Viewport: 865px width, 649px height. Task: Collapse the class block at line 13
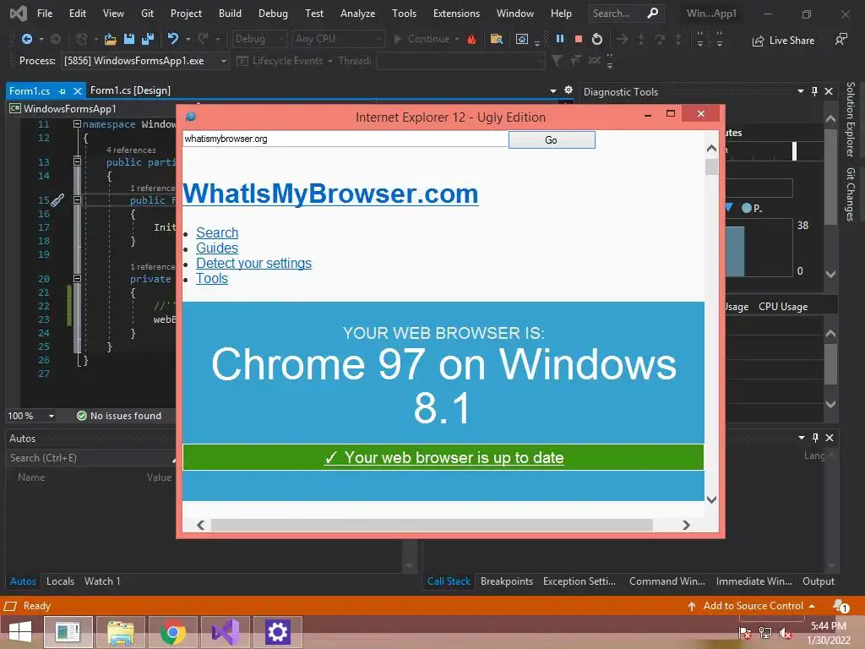[77, 161]
